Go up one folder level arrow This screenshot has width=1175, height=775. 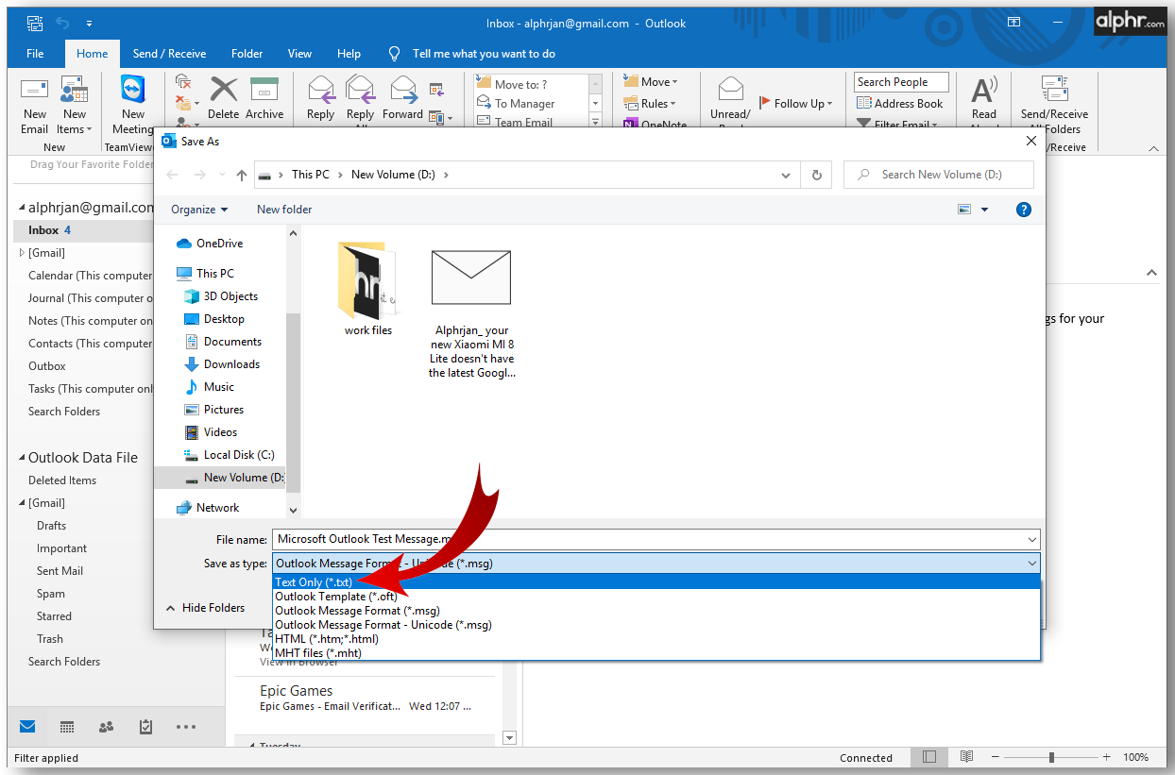pyautogui.click(x=242, y=175)
